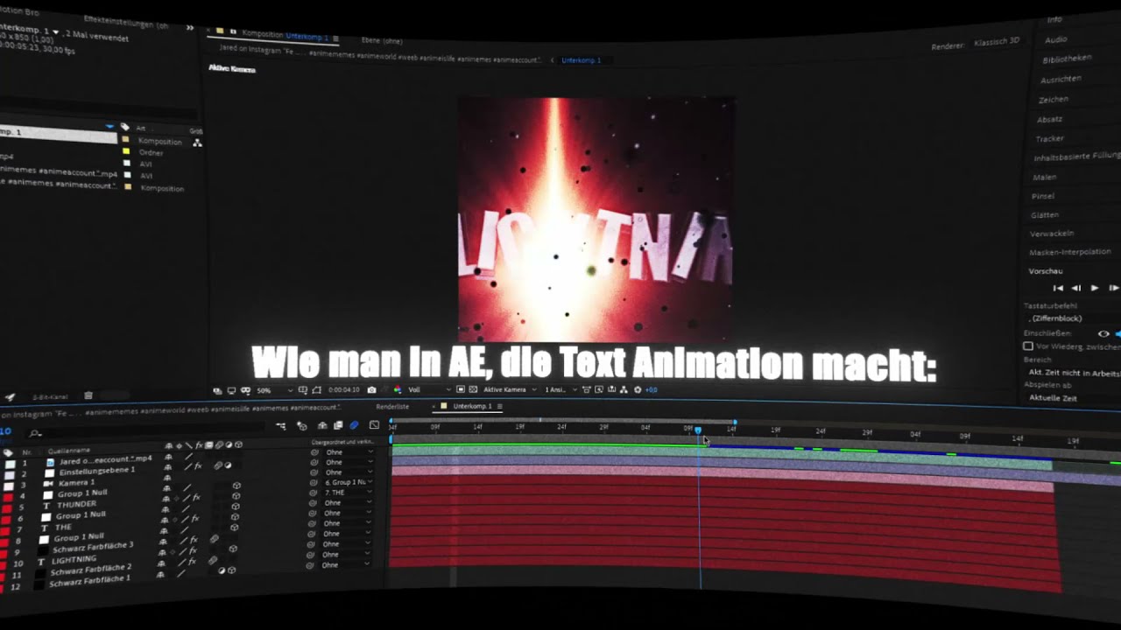Image resolution: width=1121 pixels, height=630 pixels.
Task: Click the graph editor icon in timeline
Action: click(374, 425)
